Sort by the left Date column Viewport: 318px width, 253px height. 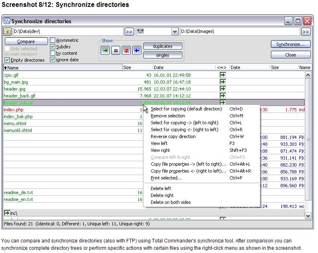tap(184, 67)
